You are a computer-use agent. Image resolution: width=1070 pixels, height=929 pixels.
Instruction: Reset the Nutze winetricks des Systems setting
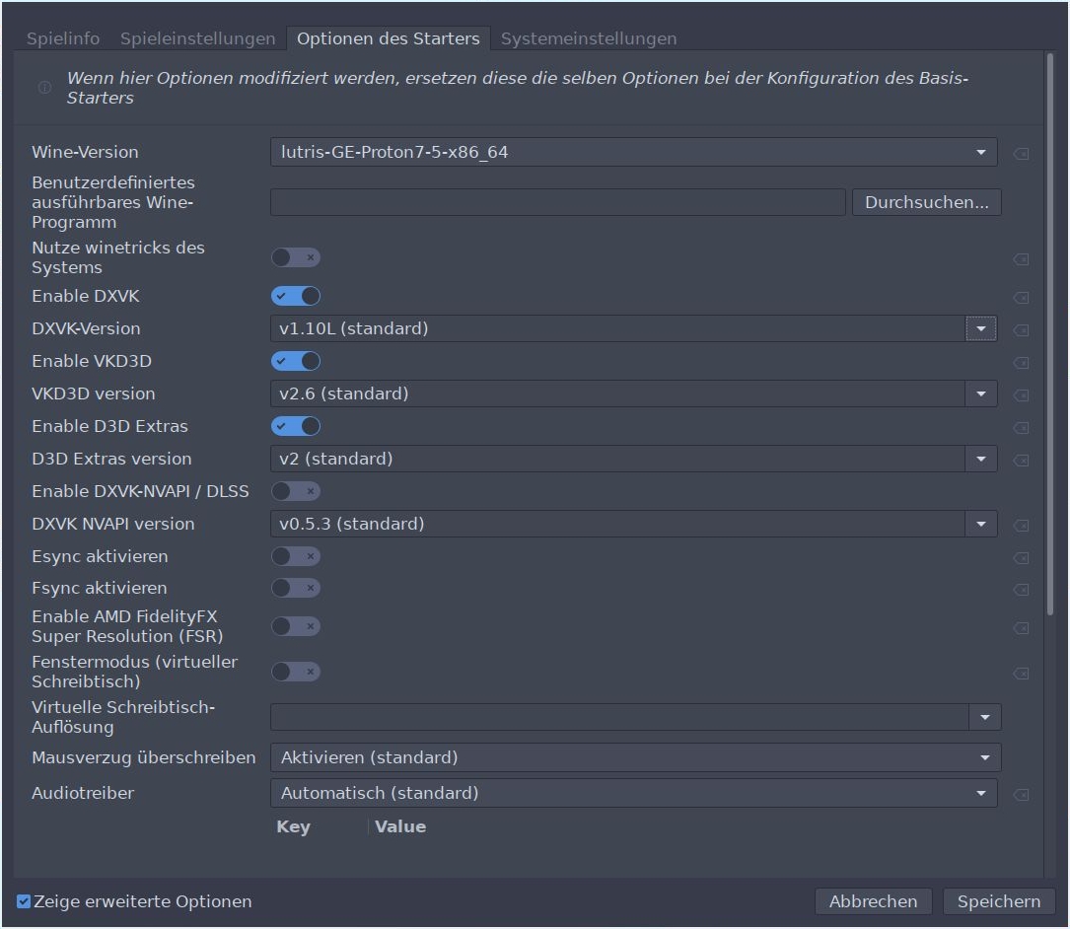1022,258
